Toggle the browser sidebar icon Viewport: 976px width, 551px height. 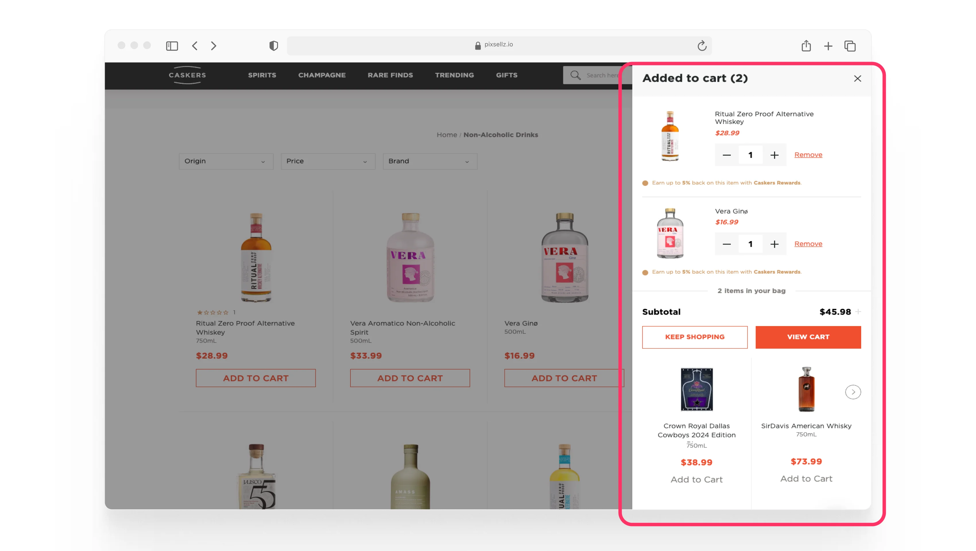(172, 46)
